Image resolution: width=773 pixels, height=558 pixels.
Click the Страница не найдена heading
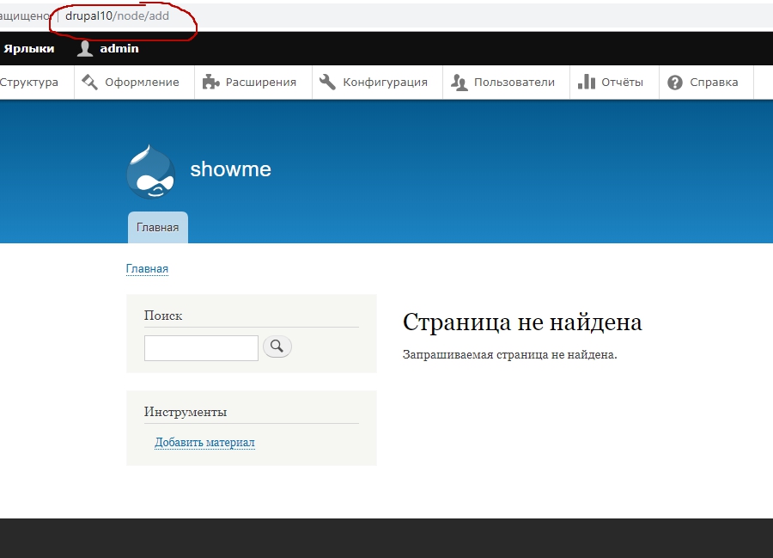click(522, 322)
